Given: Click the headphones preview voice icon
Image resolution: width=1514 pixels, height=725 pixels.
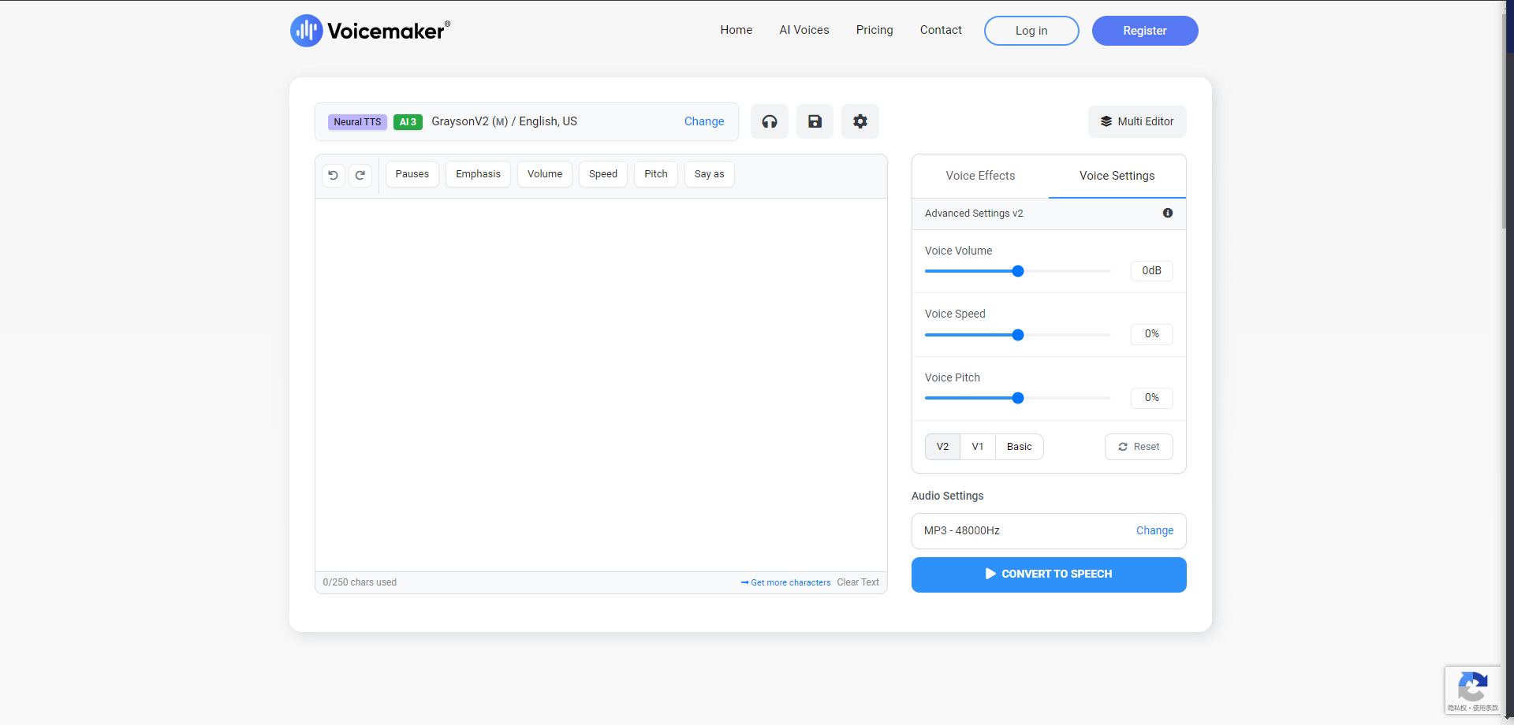Looking at the screenshot, I should coord(769,121).
